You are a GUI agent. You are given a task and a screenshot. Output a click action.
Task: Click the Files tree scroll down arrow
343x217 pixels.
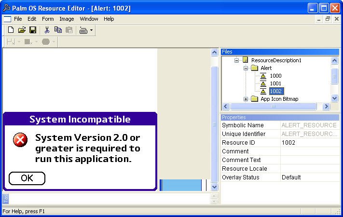click(335, 98)
